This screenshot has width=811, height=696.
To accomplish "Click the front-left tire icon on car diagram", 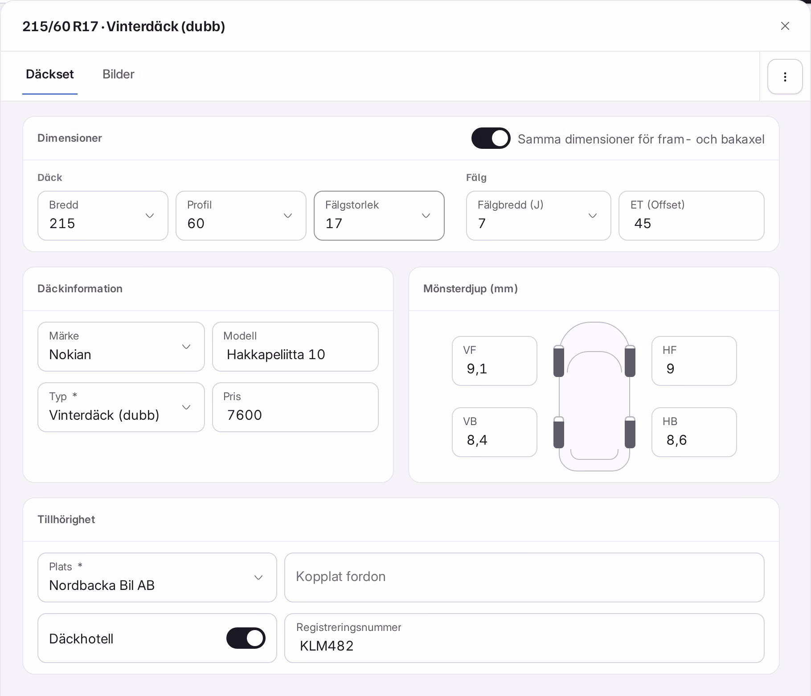I will pos(558,361).
